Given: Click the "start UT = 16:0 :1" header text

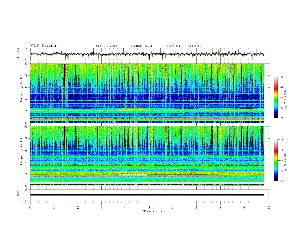Looking at the screenshot, I should coord(184,46).
